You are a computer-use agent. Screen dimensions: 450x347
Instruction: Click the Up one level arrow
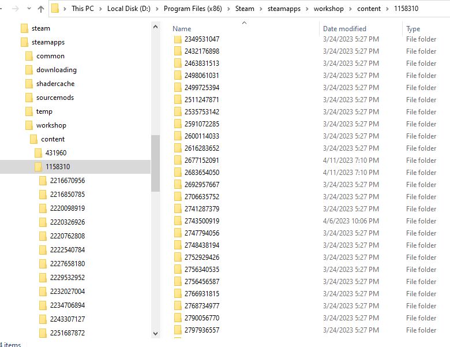point(41,9)
